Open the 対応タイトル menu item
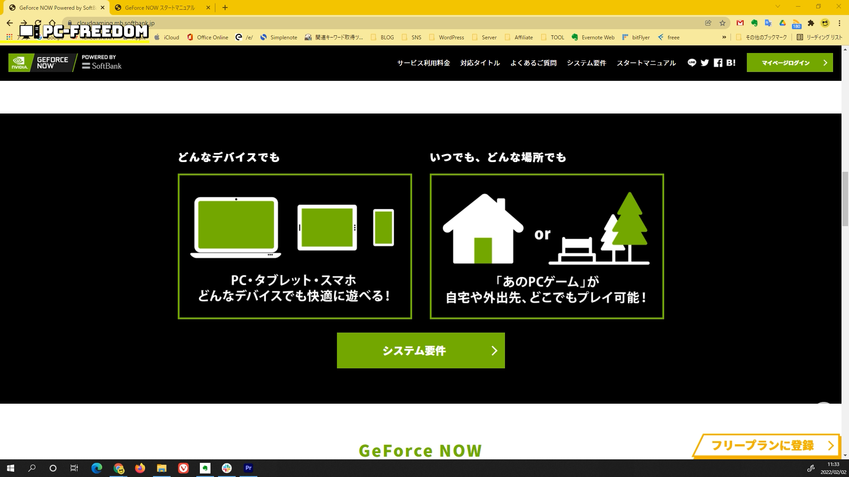Image resolution: width=849 pixels, height=477 pixels. [480, 63]
